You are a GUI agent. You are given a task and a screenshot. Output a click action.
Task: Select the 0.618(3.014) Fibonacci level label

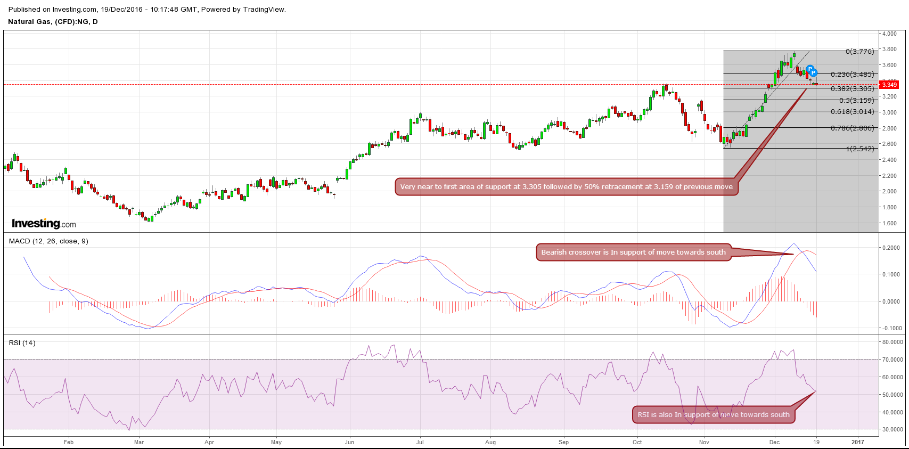[853, 112]
